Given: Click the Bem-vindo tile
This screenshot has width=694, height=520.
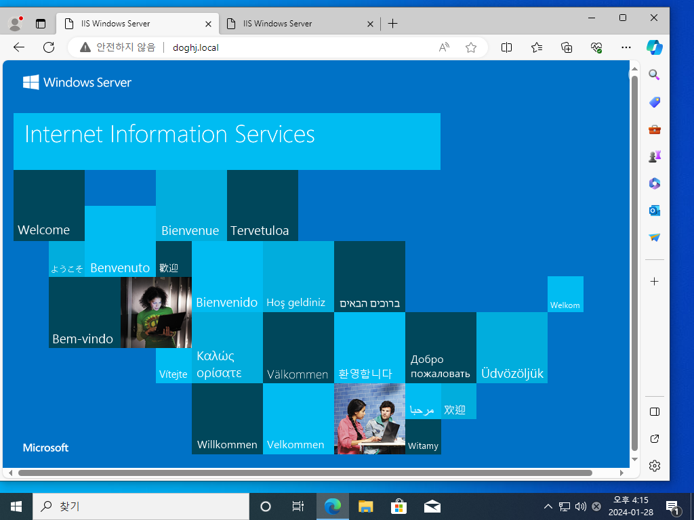Looking at the screenshot, I should click(x=85, y=313).
